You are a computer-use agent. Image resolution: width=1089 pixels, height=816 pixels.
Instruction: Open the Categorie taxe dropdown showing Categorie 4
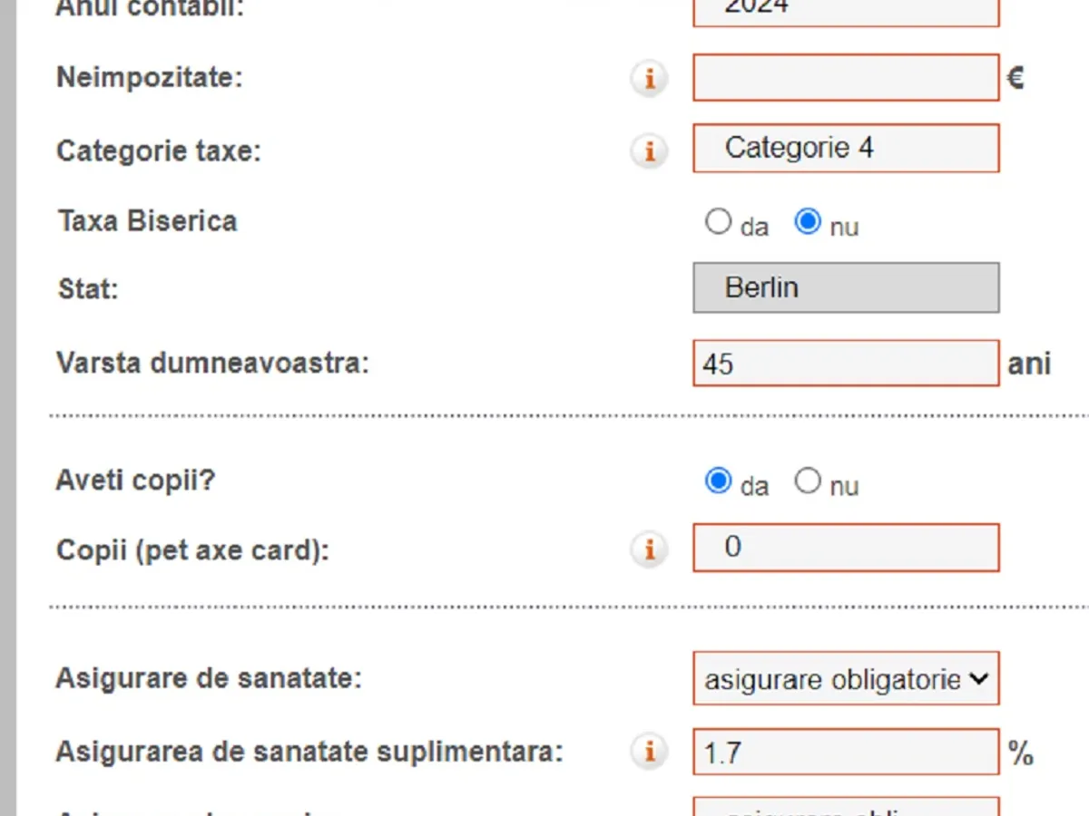click(846, 149)
